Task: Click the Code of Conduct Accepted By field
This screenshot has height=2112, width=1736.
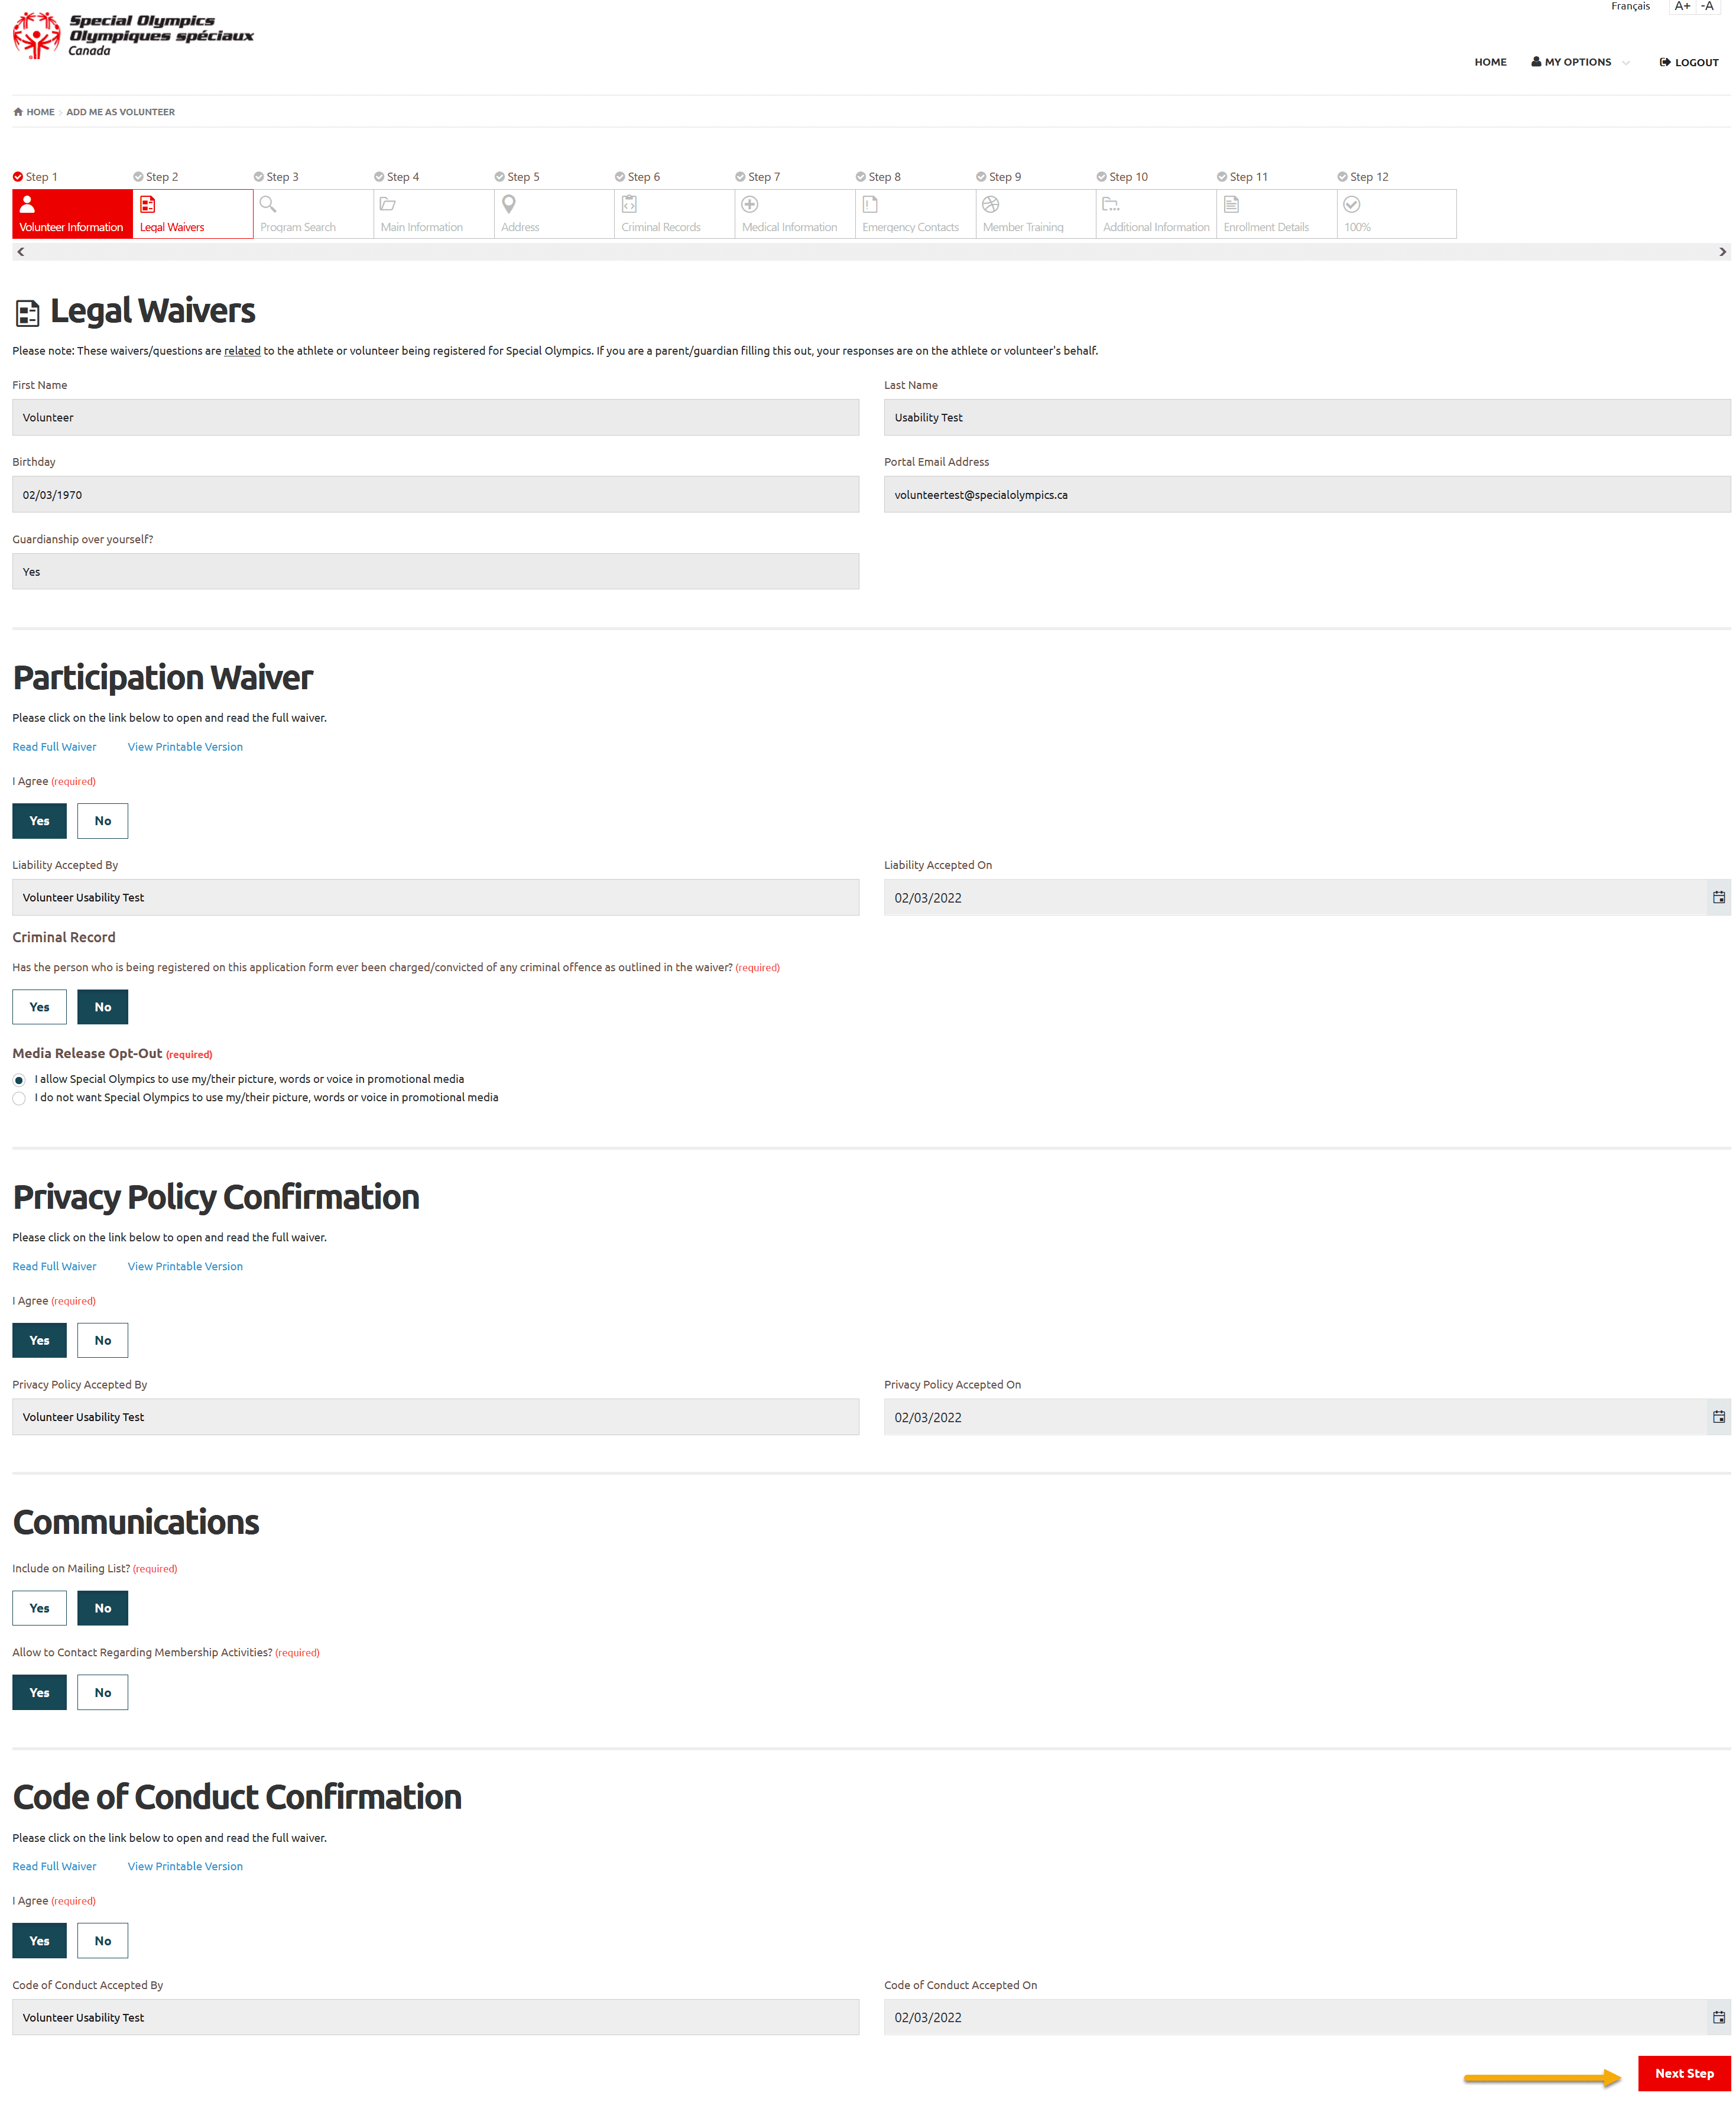Action: (435, 2017)
